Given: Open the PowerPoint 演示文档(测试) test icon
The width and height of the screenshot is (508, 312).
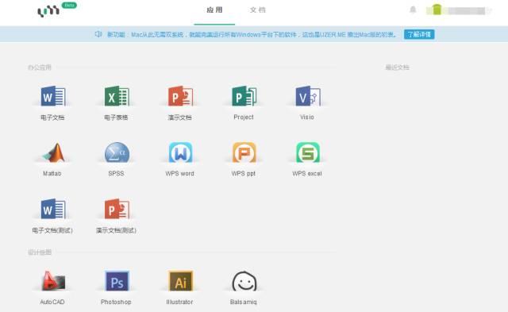Looking at the screenshot, I should [117, 209].
